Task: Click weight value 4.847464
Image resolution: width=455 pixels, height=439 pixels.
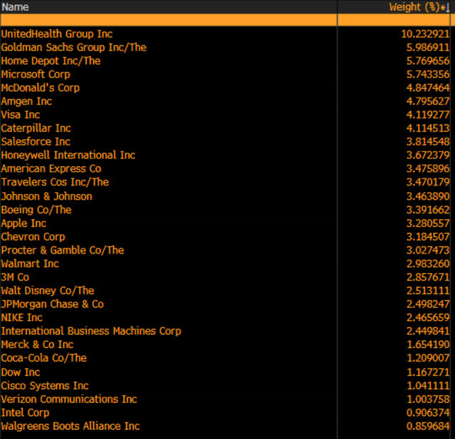Action: click(x=428, y=87)
